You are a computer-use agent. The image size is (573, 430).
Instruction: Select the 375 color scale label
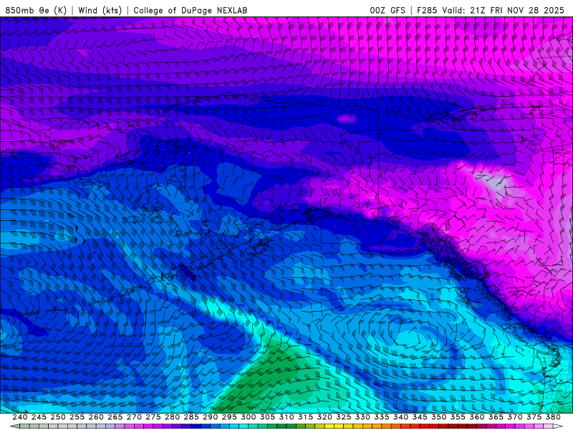[x=534, y=417]
